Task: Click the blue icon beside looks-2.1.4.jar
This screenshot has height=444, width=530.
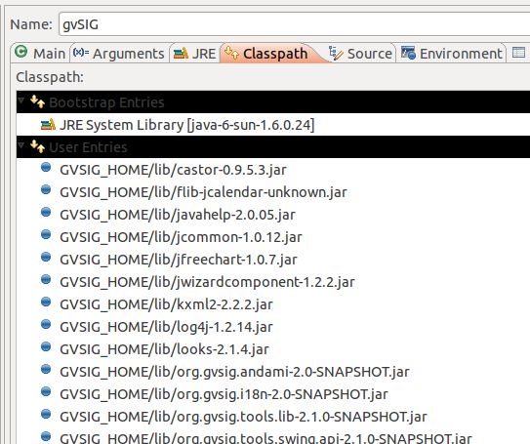Action: (46, 346)
